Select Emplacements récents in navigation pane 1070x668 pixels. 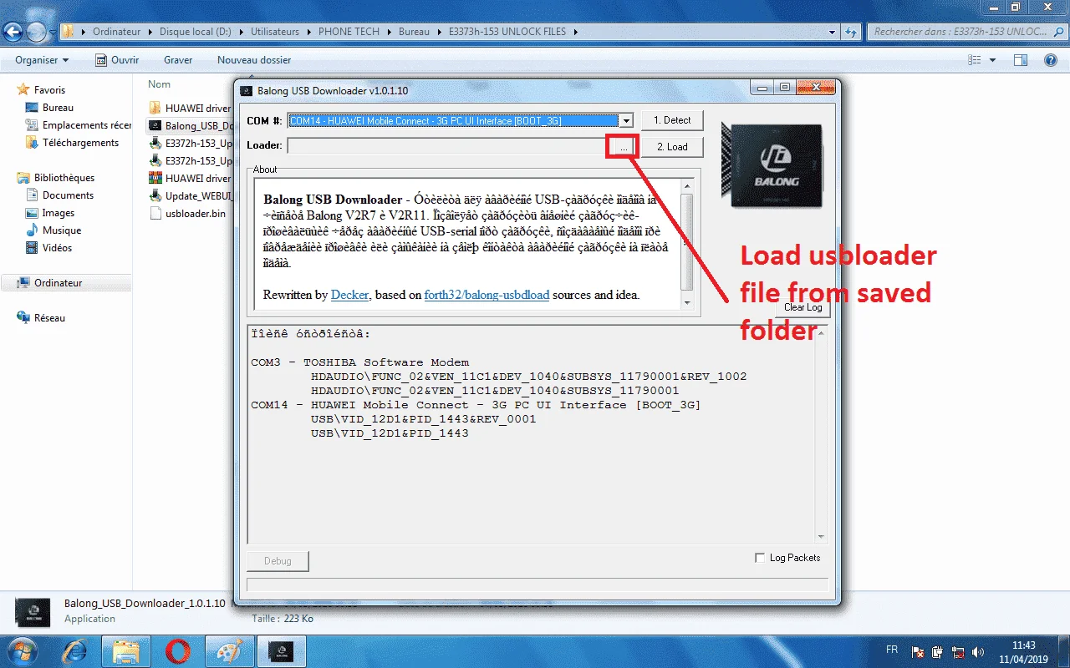79,125
